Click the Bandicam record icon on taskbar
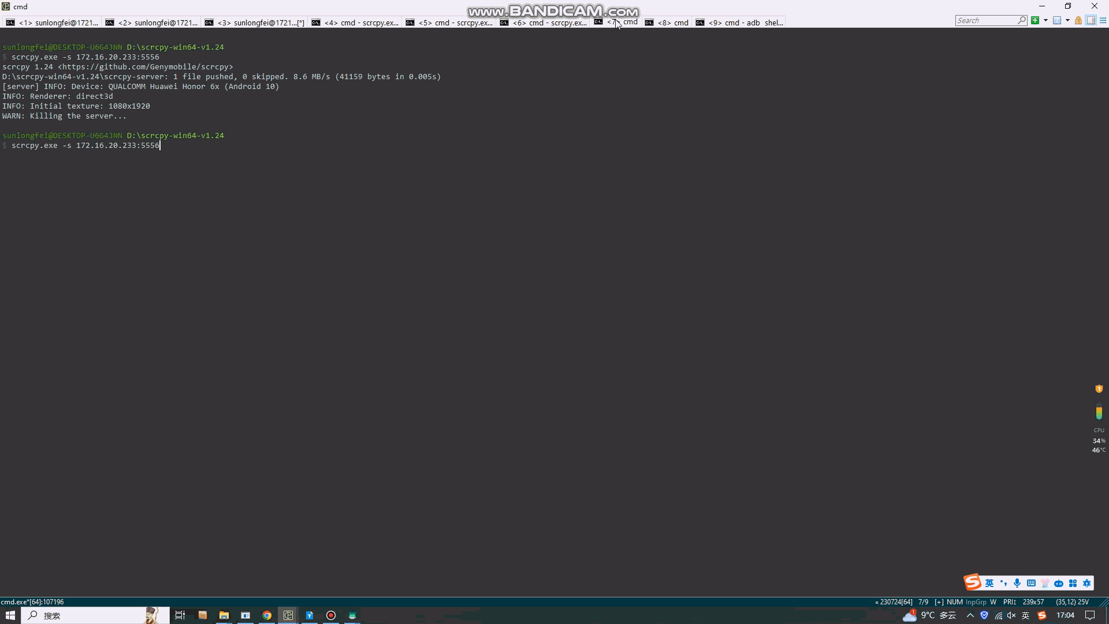This screenshot has width=1109, height=624. 331,615
